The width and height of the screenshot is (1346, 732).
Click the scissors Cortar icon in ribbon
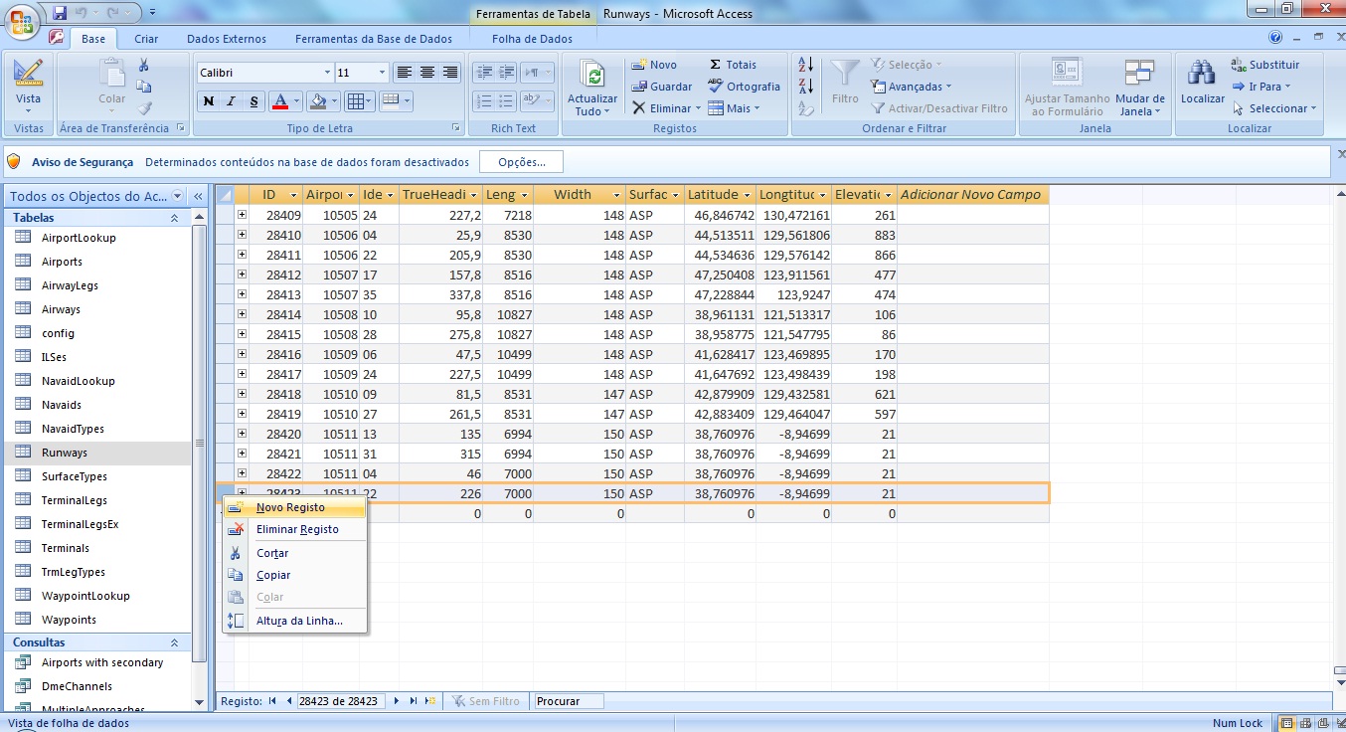click(144, 65)
